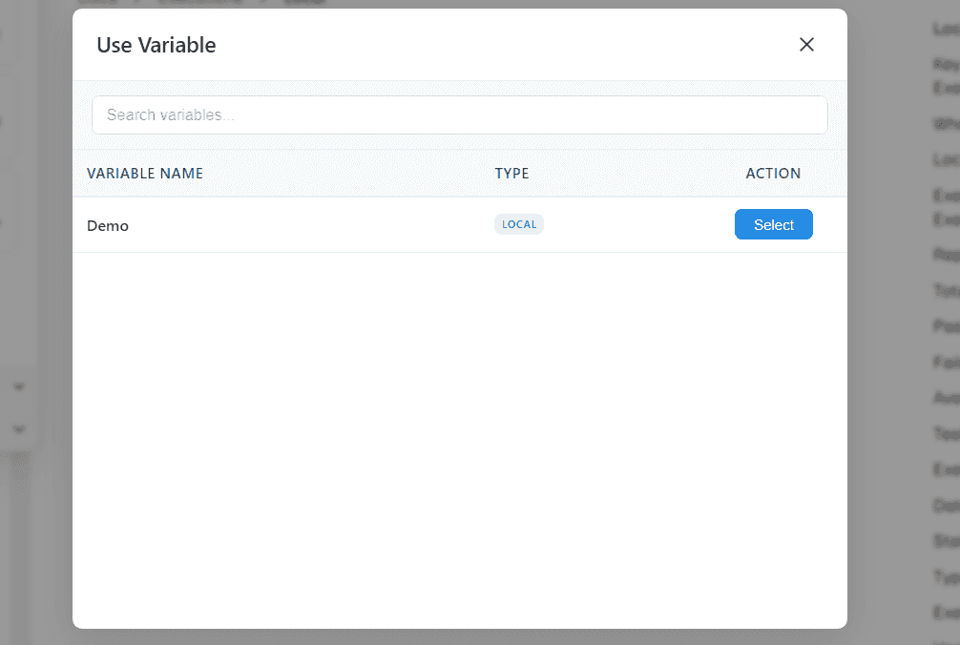Close the Use Variable dialog

coord(806,45)
